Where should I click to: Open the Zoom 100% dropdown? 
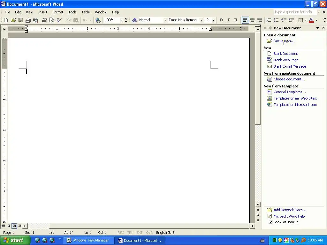[122, 20]
